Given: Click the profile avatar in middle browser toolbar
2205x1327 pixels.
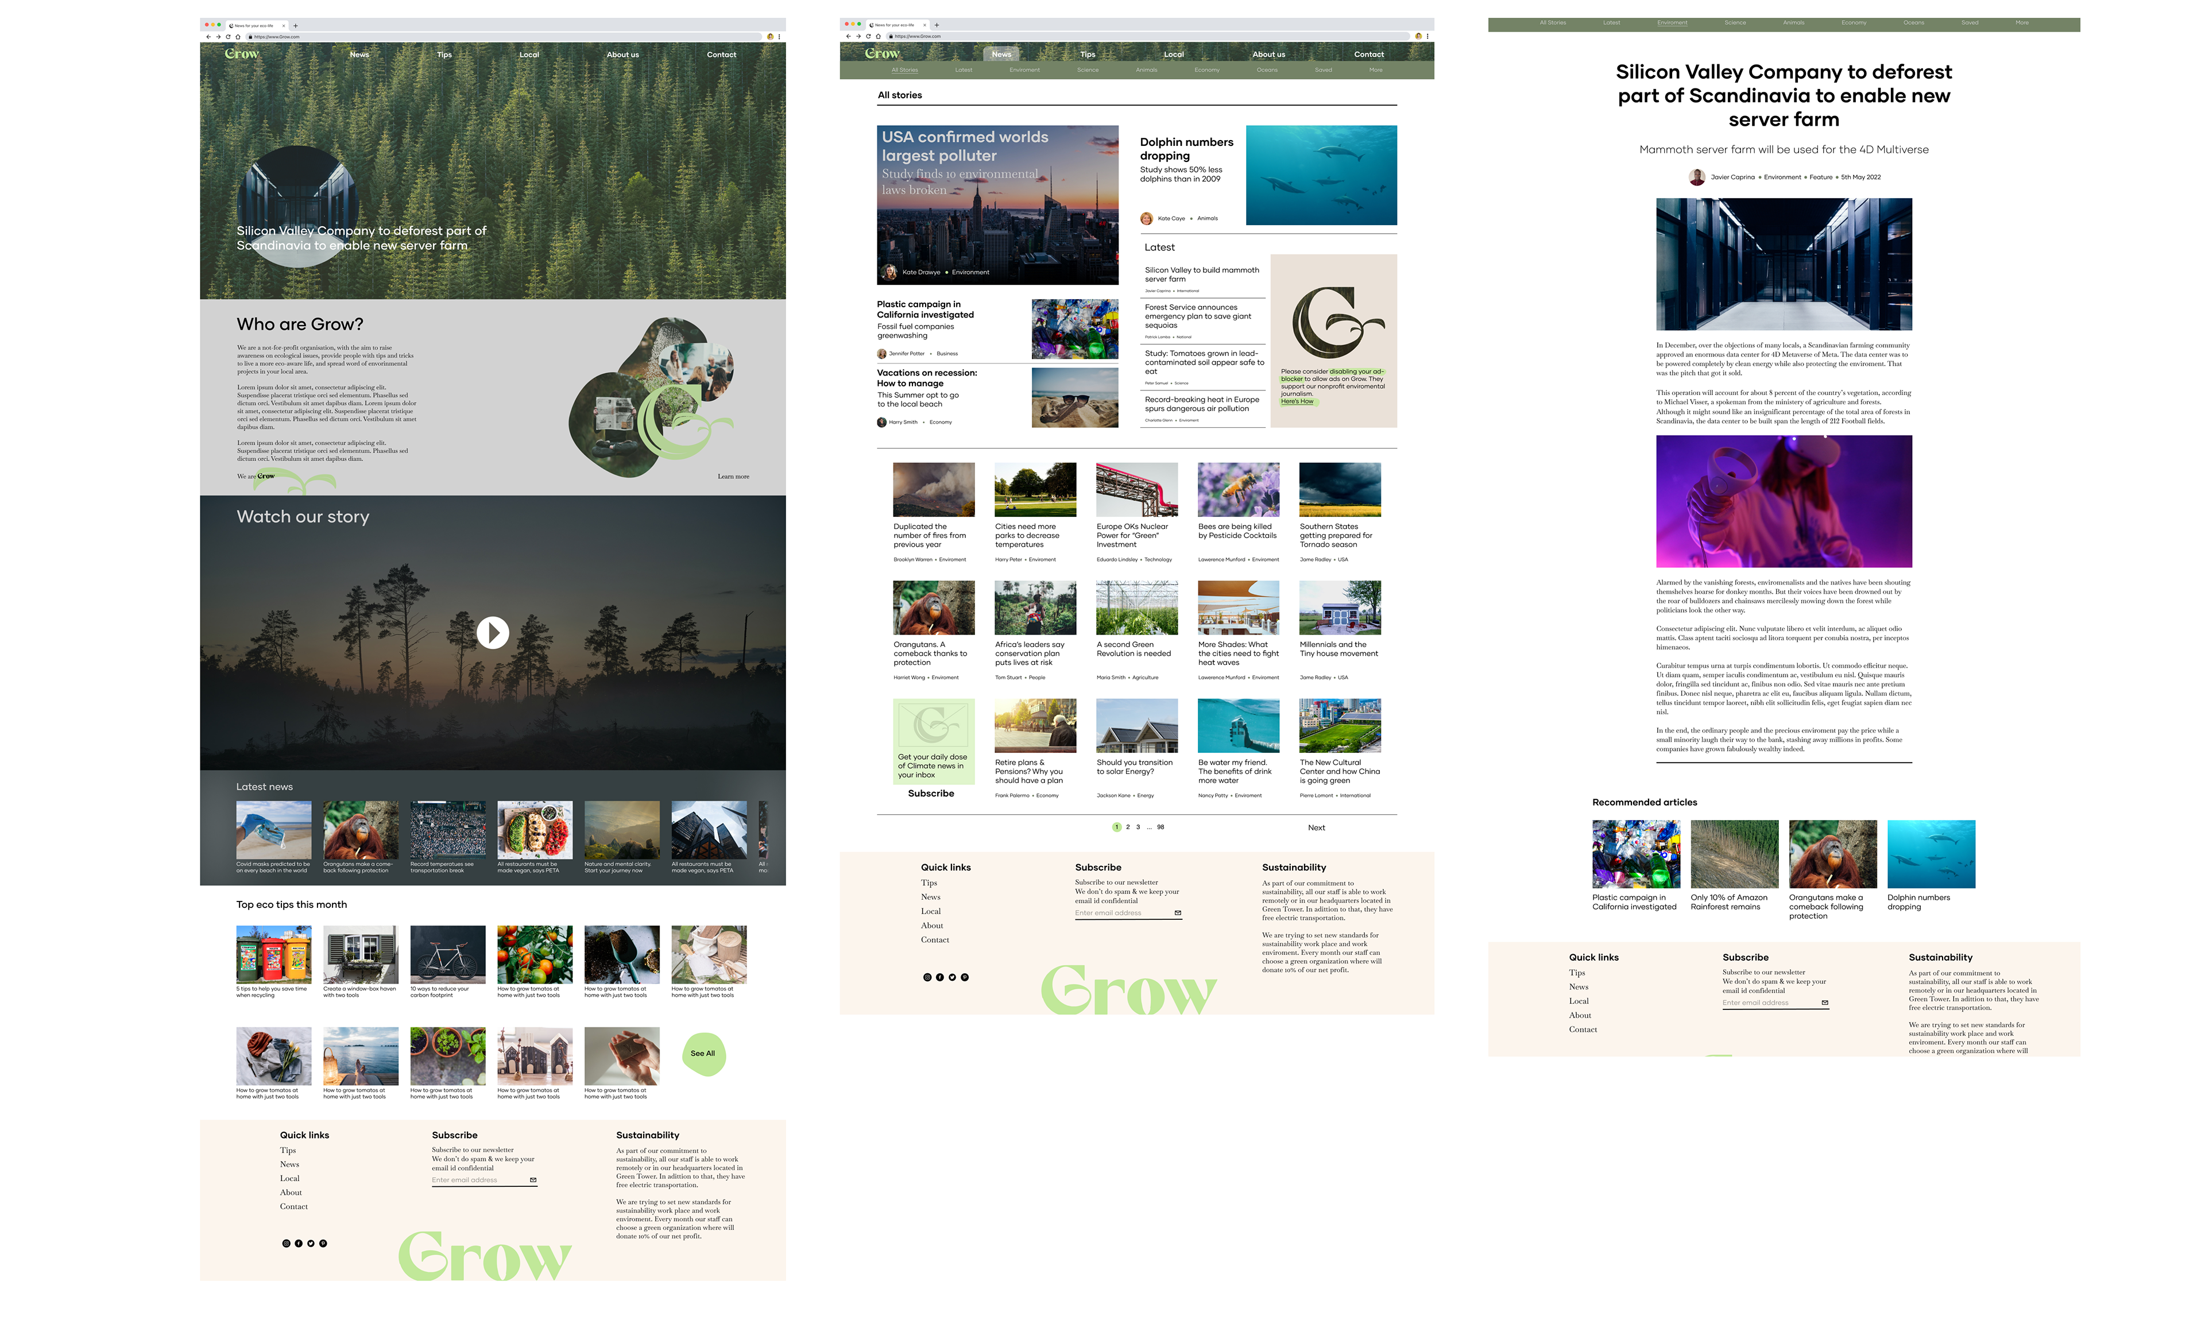Looking at the screenshot, I should [x=1418, y=37].
